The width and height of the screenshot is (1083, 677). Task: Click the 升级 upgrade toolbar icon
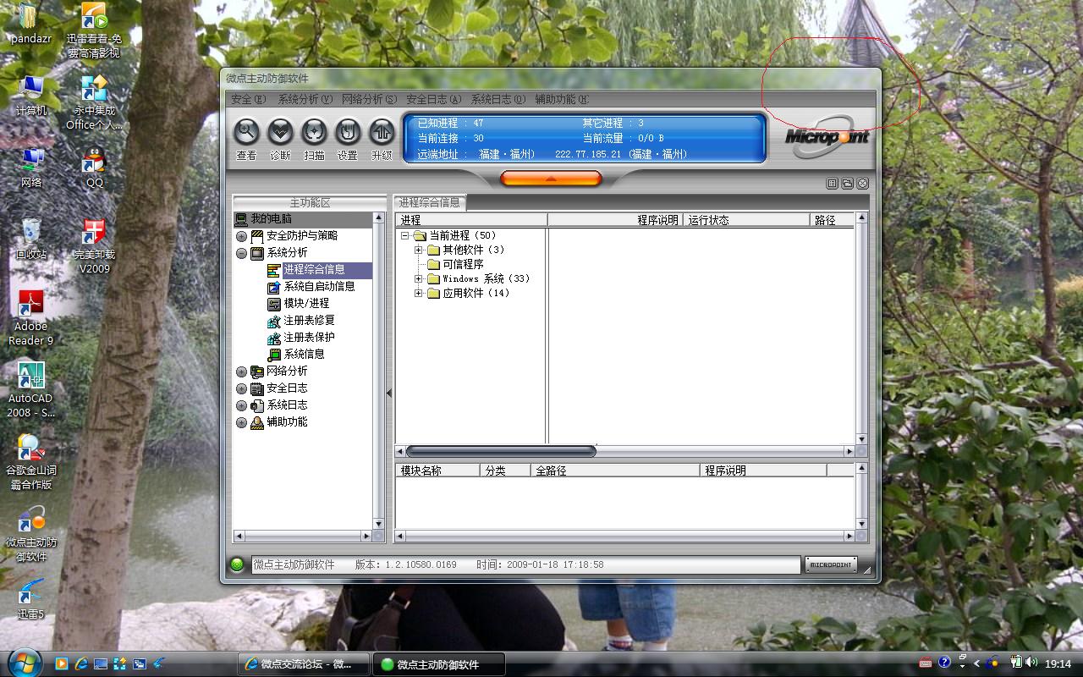pyautogui.click(x=382, y=132)
